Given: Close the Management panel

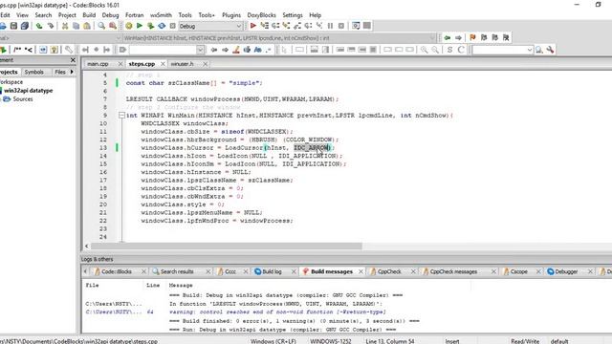Looking at the screenshot, I should tap(73, 60).
